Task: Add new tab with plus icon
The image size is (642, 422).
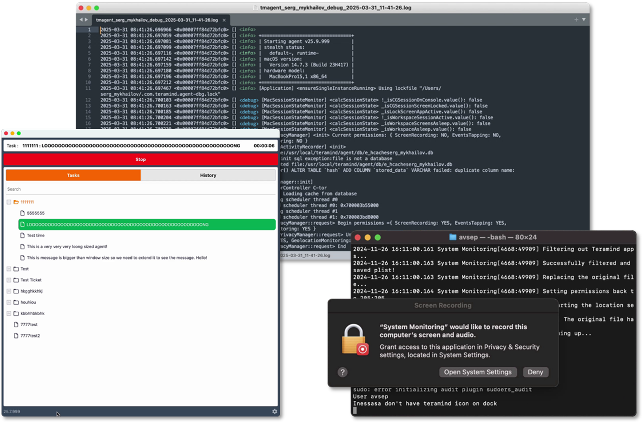Action: coord(576,19)
